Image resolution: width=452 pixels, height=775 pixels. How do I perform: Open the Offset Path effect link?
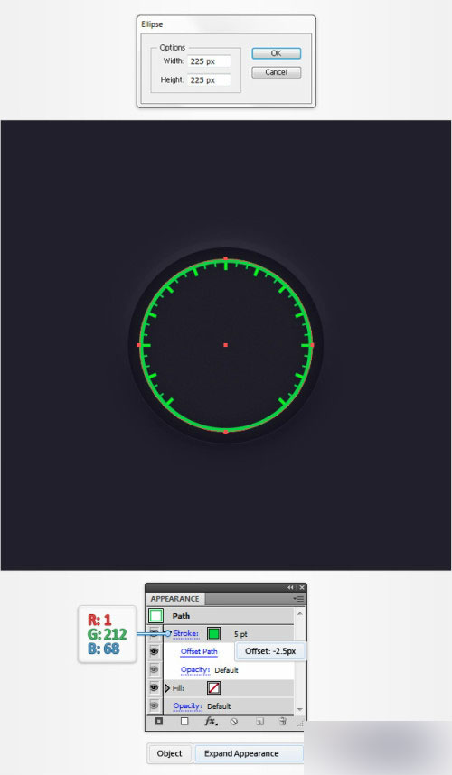(199, 651)
